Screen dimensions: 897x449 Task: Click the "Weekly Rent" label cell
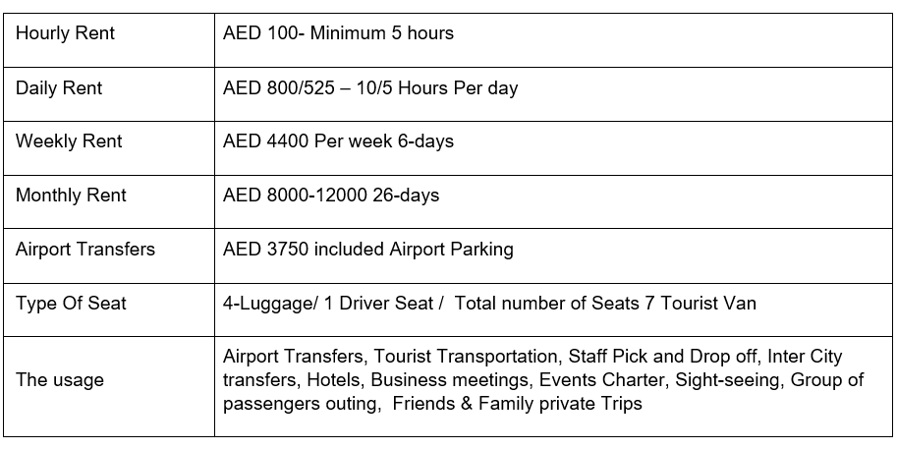[x=69, y=141]
